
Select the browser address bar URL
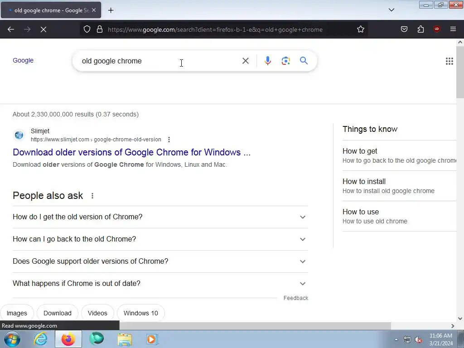point(215,29)
